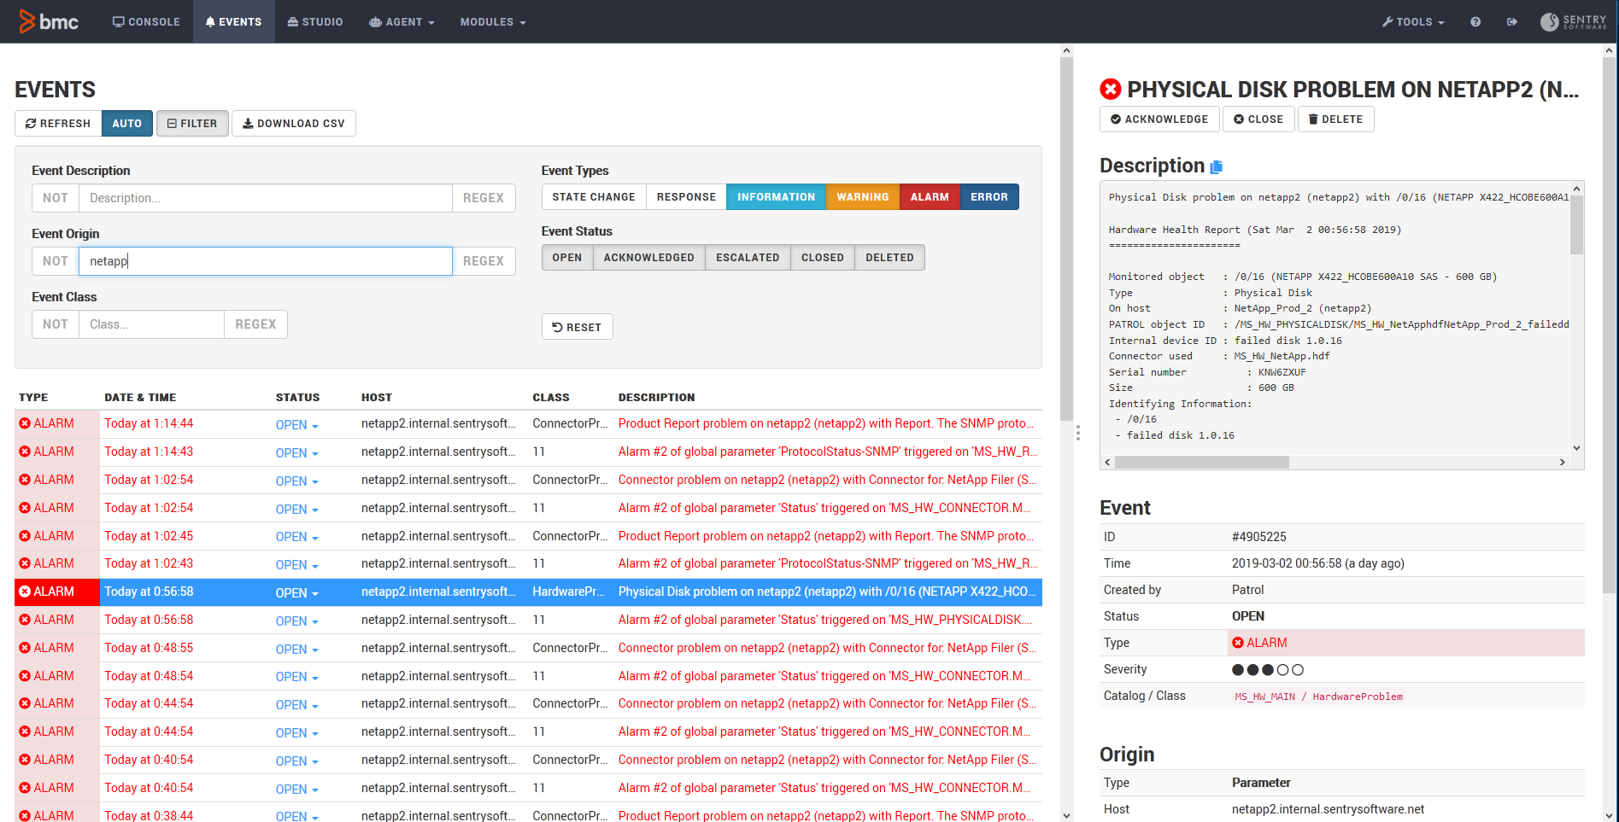Open the STUDIO tab
This screenshot has height=822, width=1619.
tap(315, 22)
